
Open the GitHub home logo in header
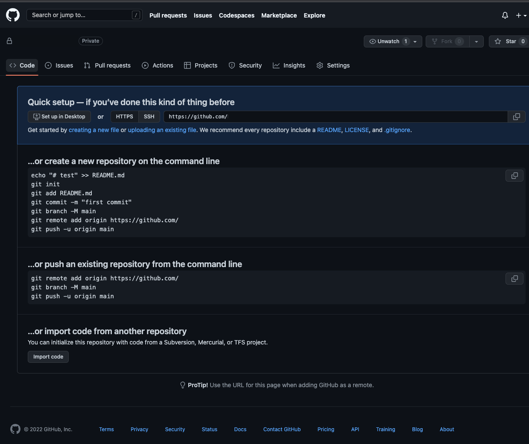tap(13, 15)
